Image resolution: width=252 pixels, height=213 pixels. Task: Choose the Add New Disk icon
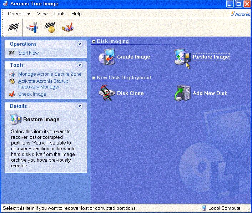click(x=182, y=93)
